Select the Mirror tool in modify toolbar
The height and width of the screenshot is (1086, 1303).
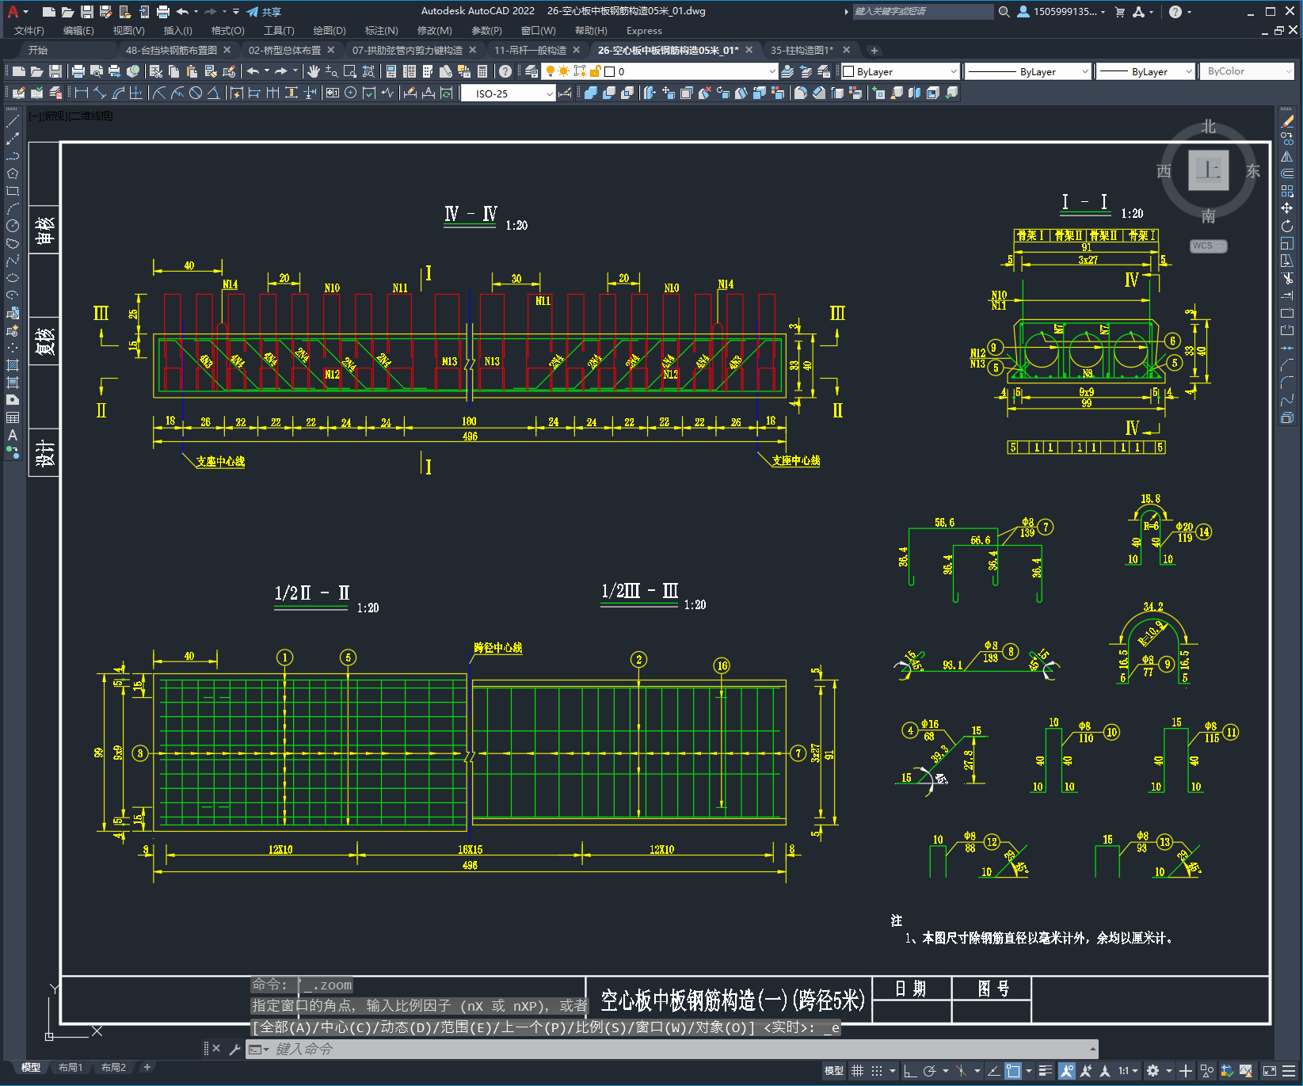(1287, 156)
